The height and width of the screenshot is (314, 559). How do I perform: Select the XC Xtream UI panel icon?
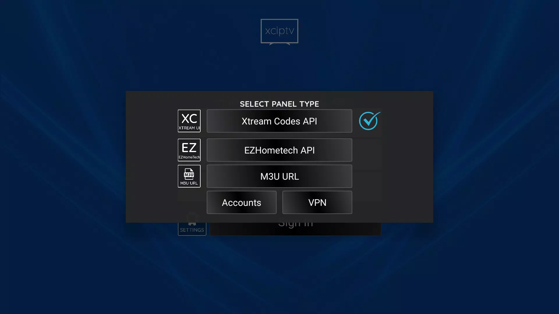pos(189,121)
